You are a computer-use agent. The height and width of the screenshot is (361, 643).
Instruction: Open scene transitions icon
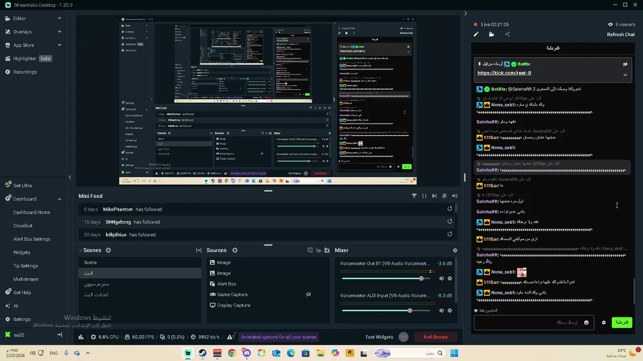click(x=198, y=250)
